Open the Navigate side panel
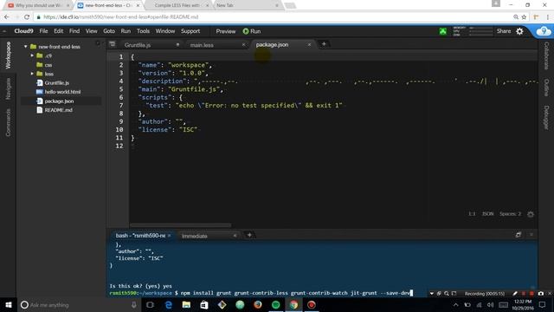 coord(8,88)
